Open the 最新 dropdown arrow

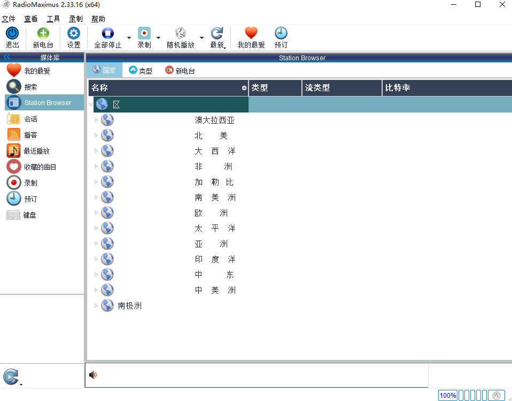225,48
